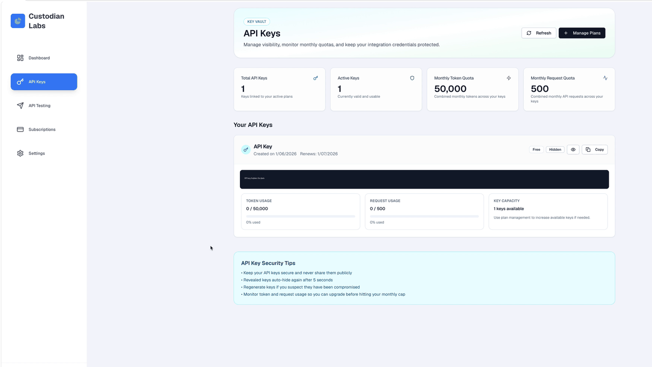Click the 'API Keys' page title
Image resolution: width=652 pixels, height=367 pixels.
pyautogui.click(x=262, y=34)
